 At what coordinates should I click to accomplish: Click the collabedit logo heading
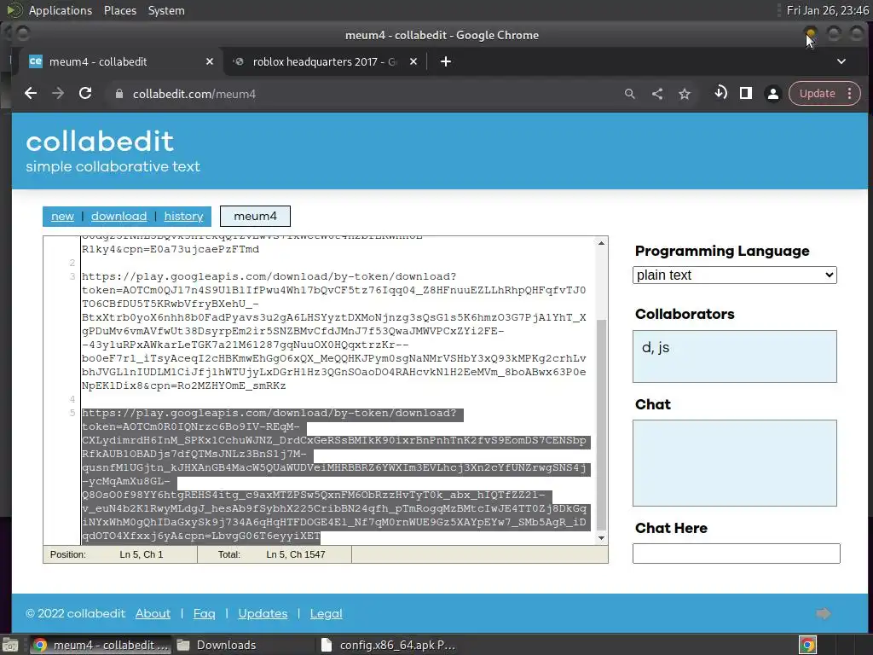[x=100, y=142]
